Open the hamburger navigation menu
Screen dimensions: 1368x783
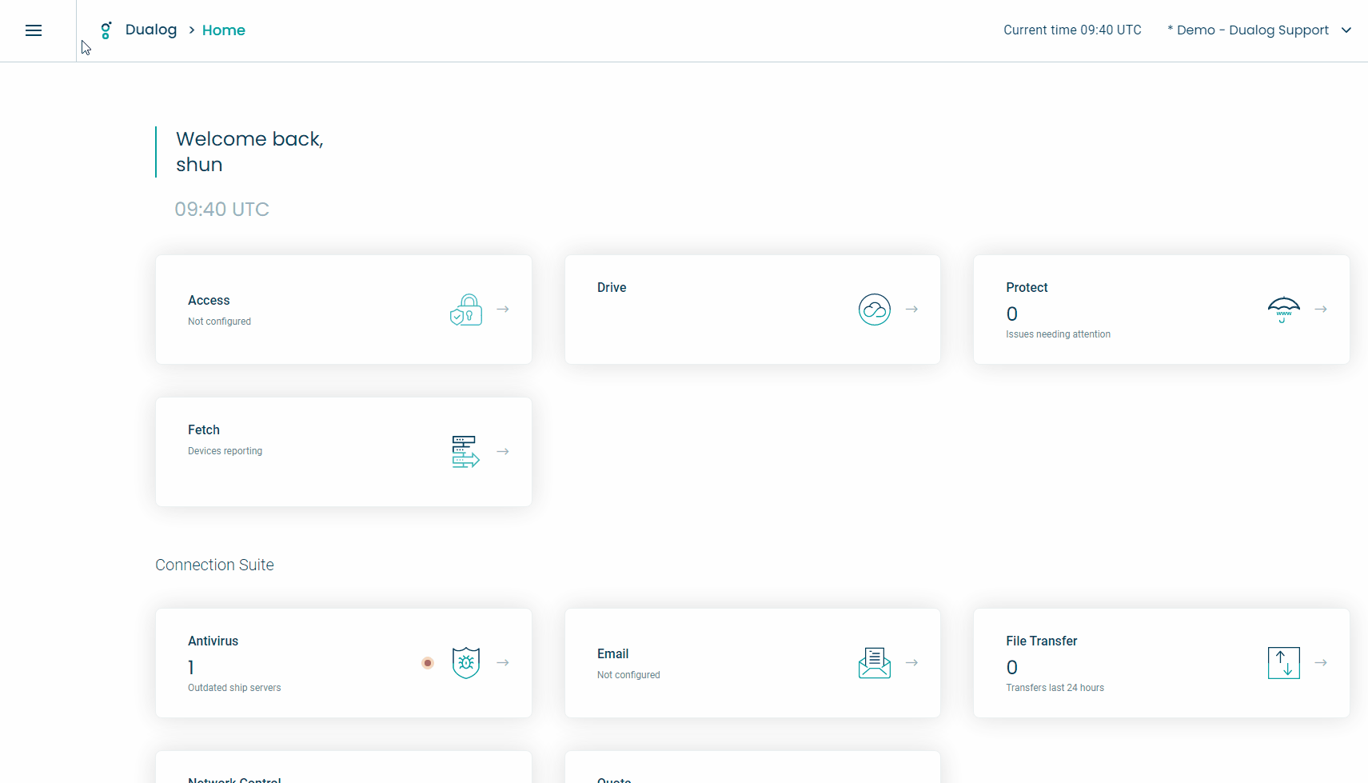pyautogui.click(x=34, y=30)
